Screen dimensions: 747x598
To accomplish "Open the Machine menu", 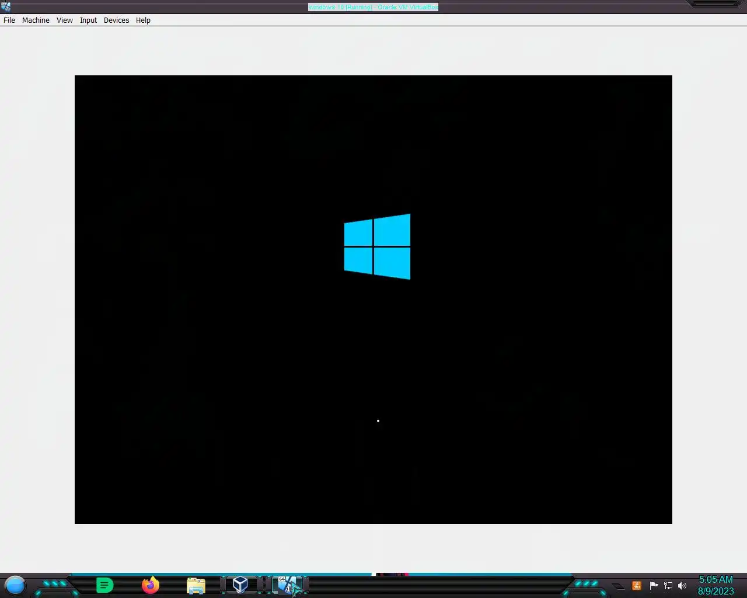I will pos(36,20).
